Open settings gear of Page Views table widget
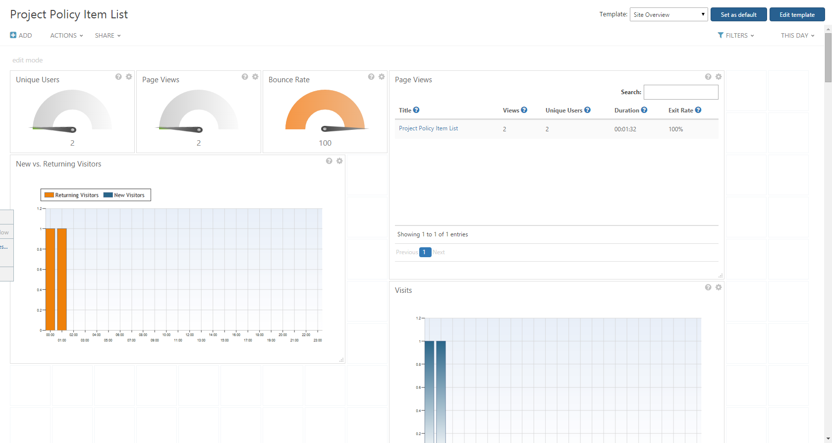The height and width of the screenshot is (443, 832). click(x=719, y=77)
